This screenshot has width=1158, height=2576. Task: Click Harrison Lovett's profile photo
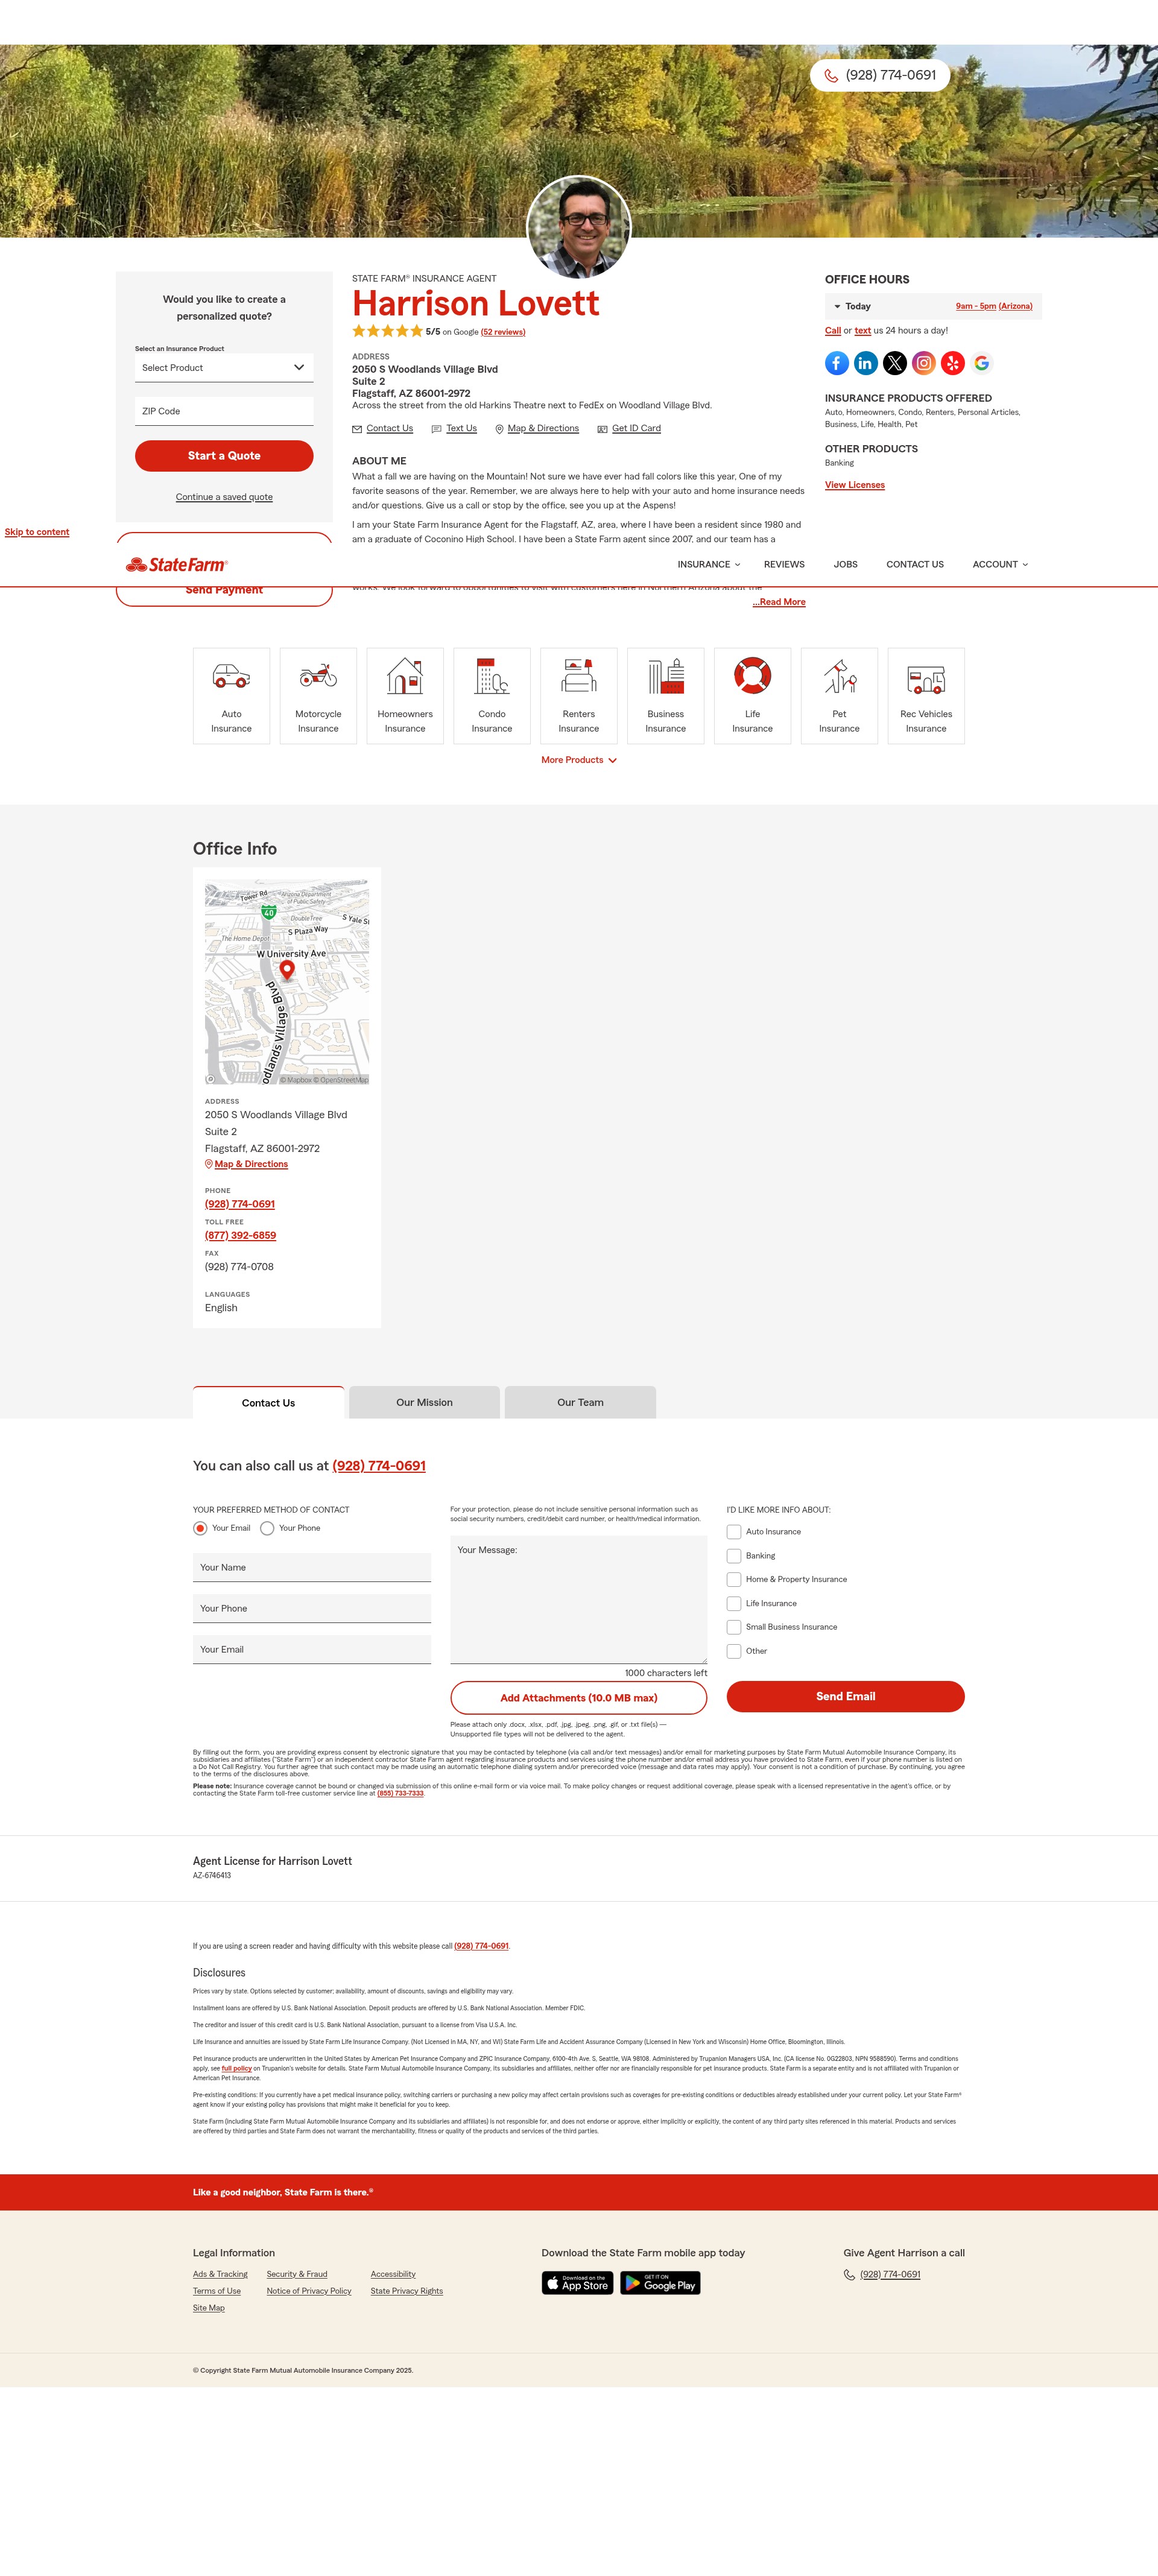(x=579, y=228)
